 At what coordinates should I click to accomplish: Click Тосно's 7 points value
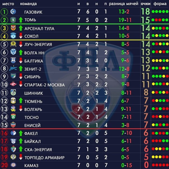146,117
